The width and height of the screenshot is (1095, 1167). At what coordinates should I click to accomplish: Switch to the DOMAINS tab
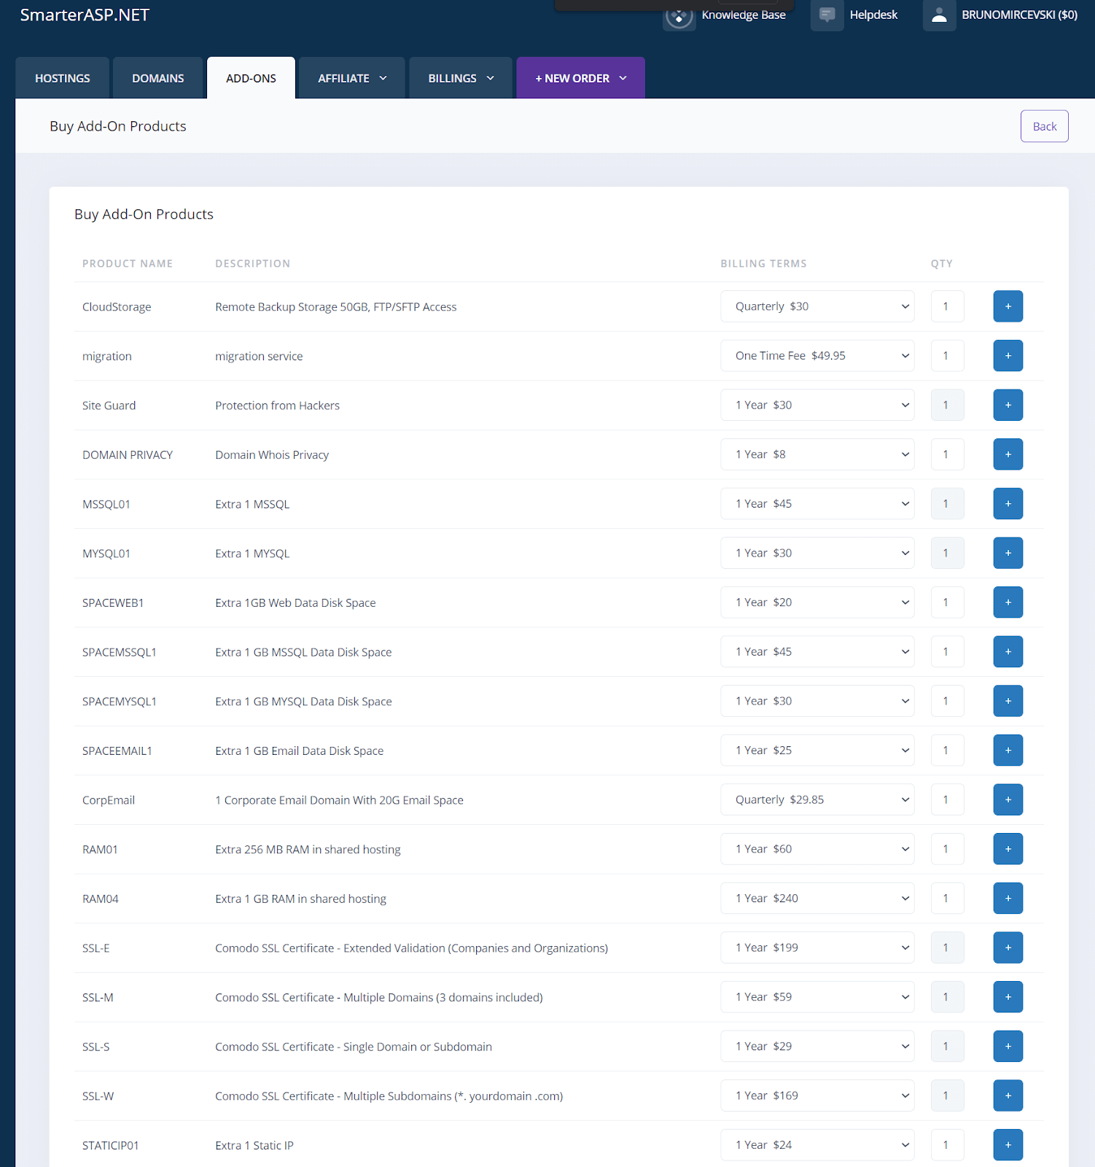[x=157, y=78]
